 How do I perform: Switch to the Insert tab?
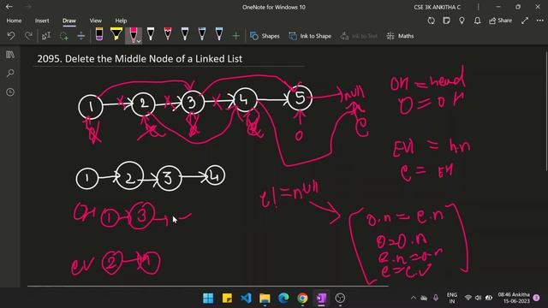tap(42, 21)
